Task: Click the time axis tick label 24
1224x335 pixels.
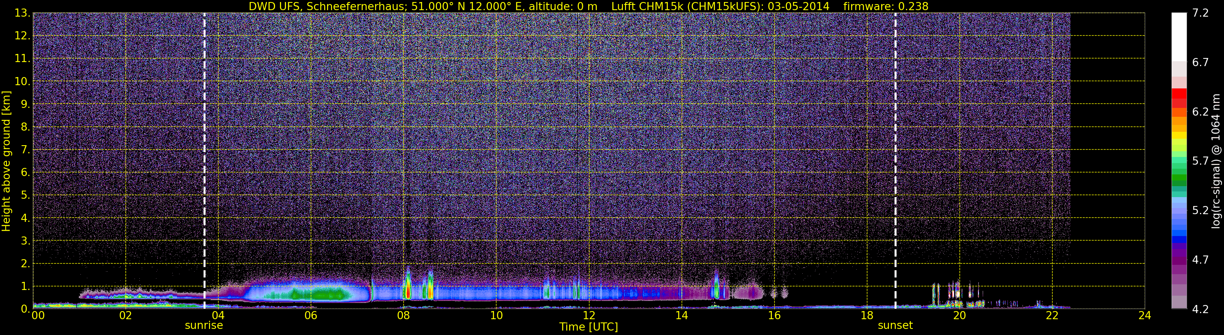Action: tap(1145, 316)
